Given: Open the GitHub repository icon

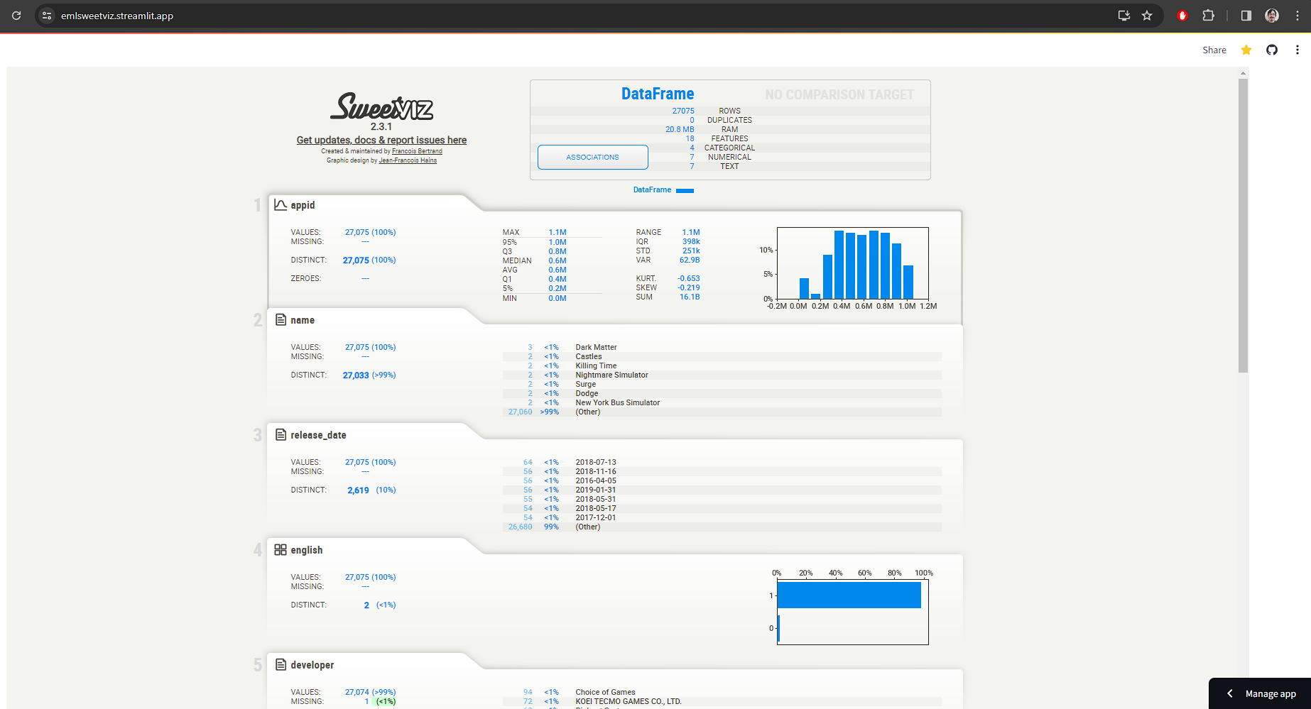Looking at the screenshot, I should tap(1272, 50).
